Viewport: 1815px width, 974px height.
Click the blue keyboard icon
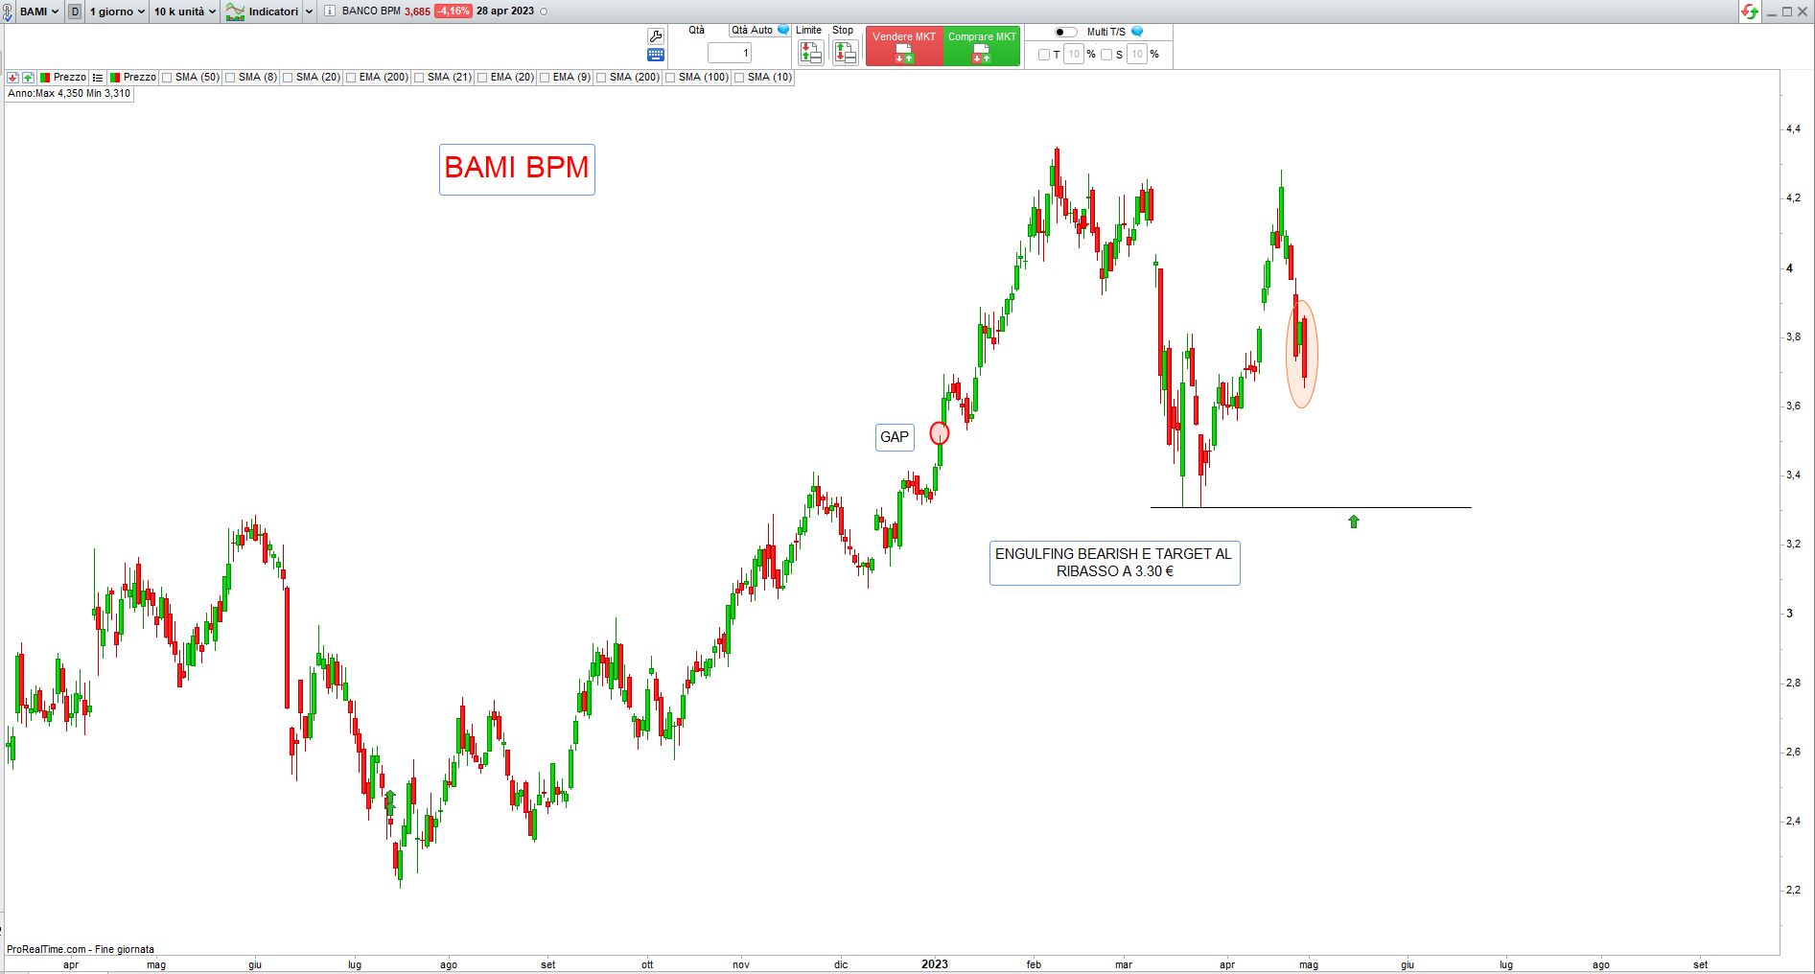click(x=656, y=55)
